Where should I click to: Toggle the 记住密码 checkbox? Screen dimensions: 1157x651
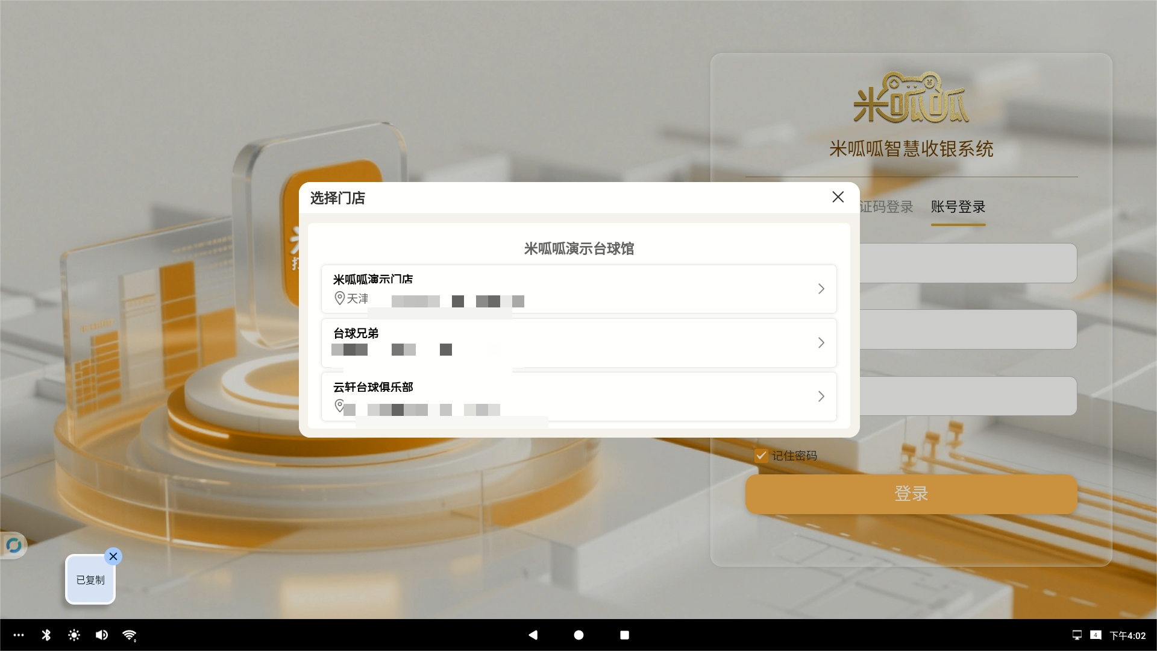(x=761, y=456)
